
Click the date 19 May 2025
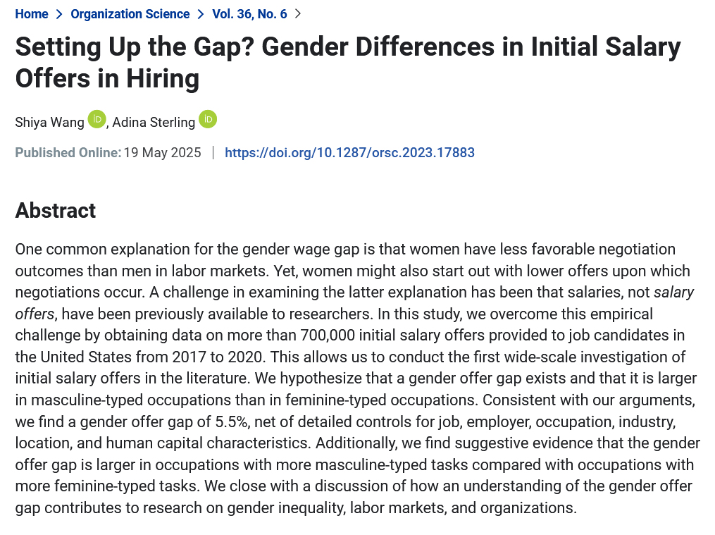tap(162, 152)
